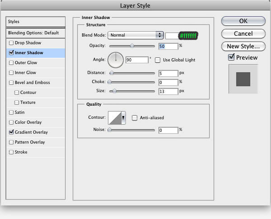
Task: Enable the Outer Glow checkbox
Action: pos(11,63)
